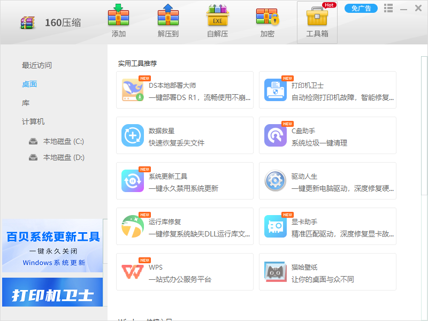Select 桌面 in the sidebar
This screenshot has width=428, height=321.
pos(29,84)
